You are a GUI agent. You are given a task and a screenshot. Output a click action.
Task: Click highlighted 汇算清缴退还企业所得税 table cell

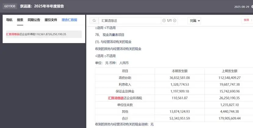pyautogui.click(x=125, y=98)
